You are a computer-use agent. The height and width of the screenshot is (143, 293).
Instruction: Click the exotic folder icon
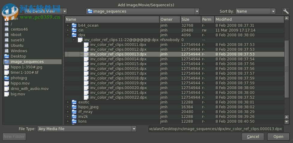[x=74, y=102]
